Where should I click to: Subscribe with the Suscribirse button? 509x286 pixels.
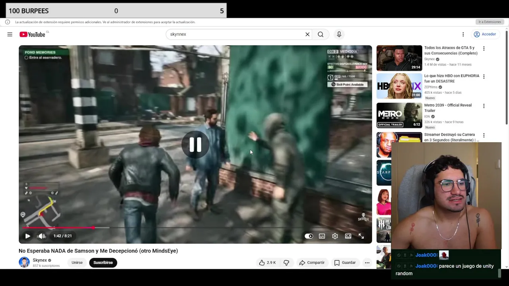coord(103,263)
